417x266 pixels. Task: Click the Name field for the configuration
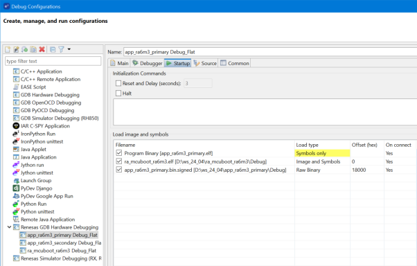pos(270,52)
